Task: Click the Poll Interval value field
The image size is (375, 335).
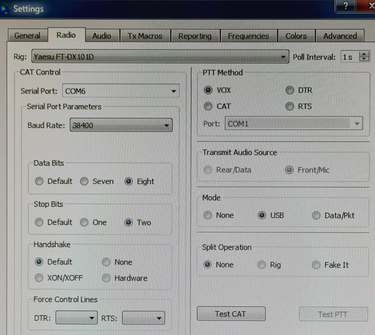Action: coord(350,57)
